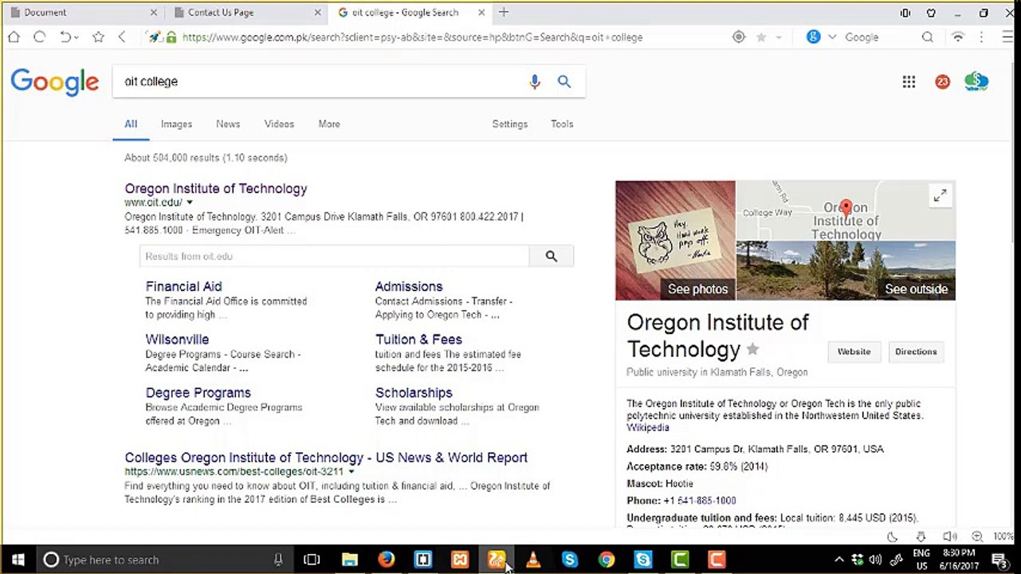This screenshot has width=1021, height=574.
Task: Open the Degree Programs sitelink
Action: tap(198, 393)
